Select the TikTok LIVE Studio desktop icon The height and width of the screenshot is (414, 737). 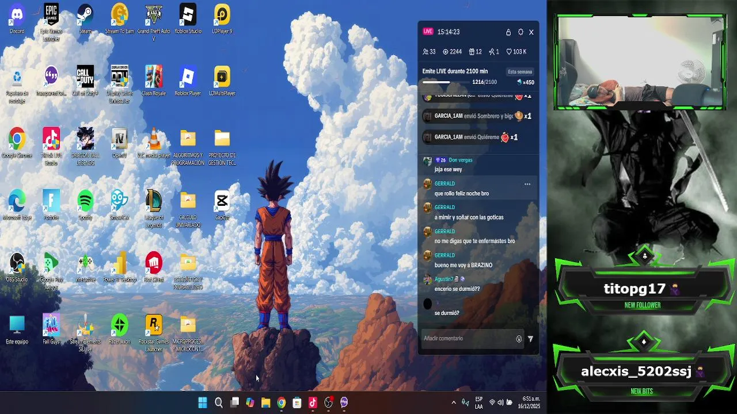tap(51, 147)
